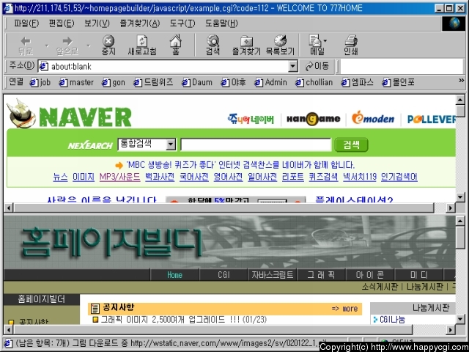Click the Hangame logo
Viewport: 469px width, 352px height.
click(313, 119)
